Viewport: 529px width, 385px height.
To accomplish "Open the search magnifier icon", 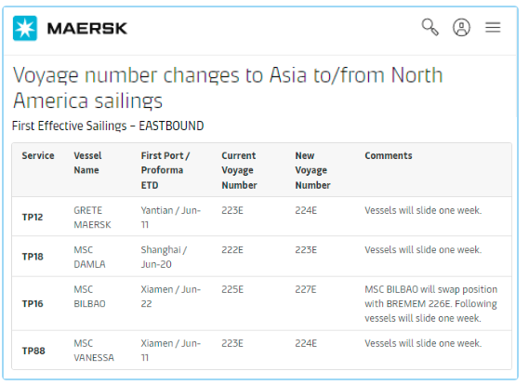I will coord(430,27).
